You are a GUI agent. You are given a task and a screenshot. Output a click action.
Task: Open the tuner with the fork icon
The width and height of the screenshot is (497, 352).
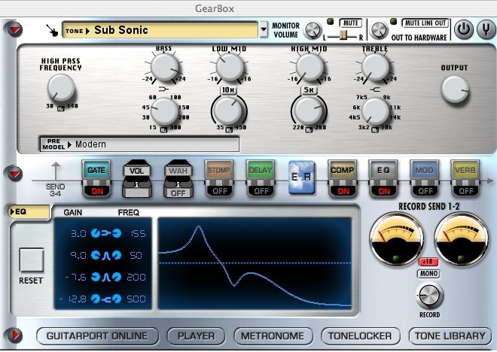[486, 29]
